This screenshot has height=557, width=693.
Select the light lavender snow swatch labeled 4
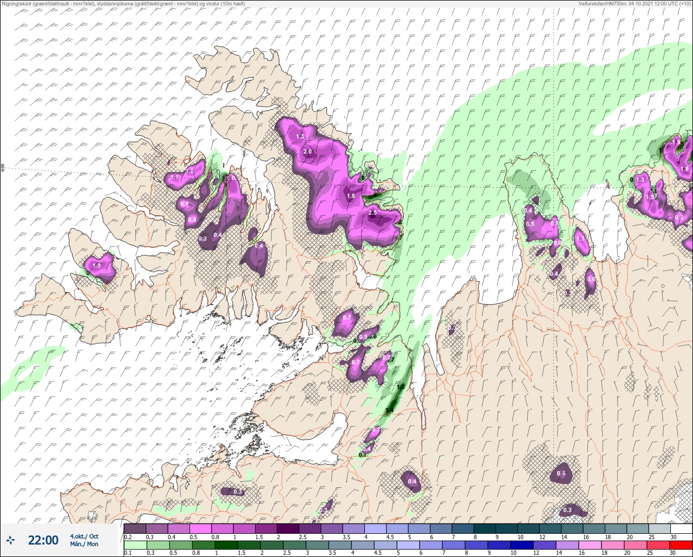(x=375, y=528)
